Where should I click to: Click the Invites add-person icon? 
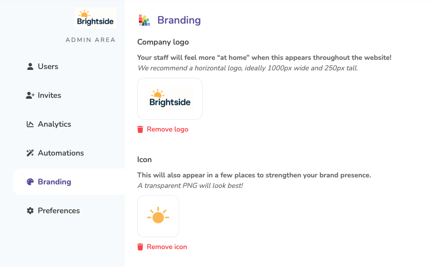pos(30,95)
